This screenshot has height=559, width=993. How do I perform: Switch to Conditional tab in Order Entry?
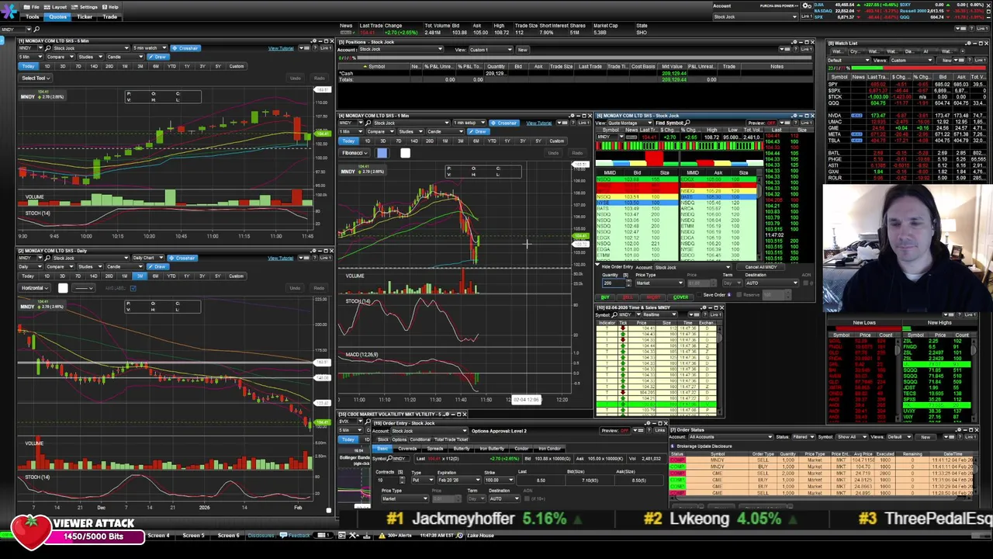point(420,439)
